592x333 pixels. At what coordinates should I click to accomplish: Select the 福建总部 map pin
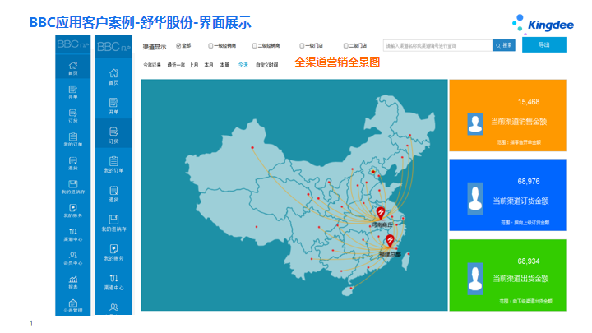(390, 240)
